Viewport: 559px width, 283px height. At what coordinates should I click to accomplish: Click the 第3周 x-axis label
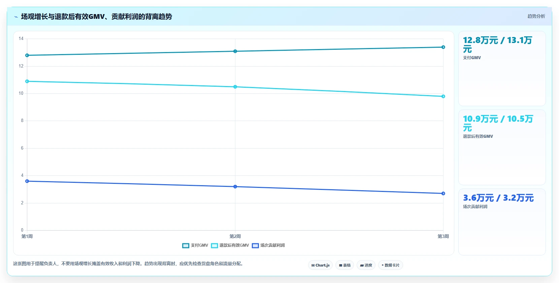443,236
